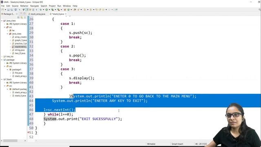Select graph_1.java in Package Explorer
The width and height of the screenshot is (261, 147).
point(21,40)
